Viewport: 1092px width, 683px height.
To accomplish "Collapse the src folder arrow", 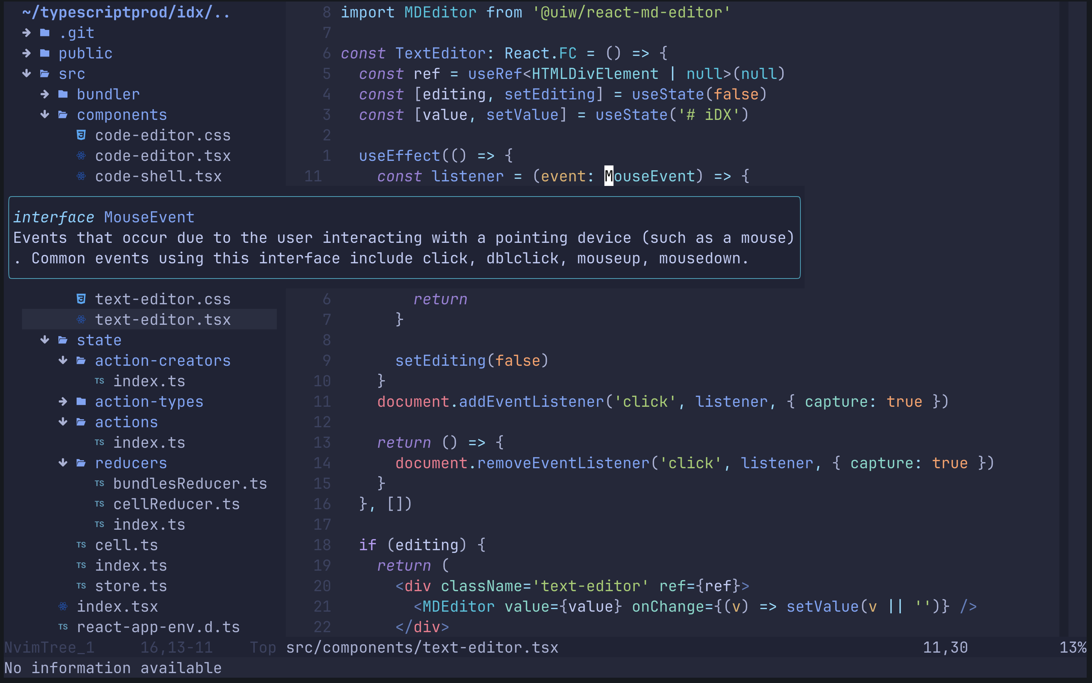I will 27,74.
